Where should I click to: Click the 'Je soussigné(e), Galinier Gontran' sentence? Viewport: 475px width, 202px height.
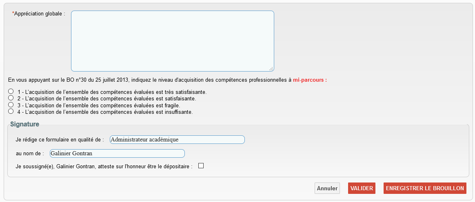pyautogui.click(x=104, y=166)
